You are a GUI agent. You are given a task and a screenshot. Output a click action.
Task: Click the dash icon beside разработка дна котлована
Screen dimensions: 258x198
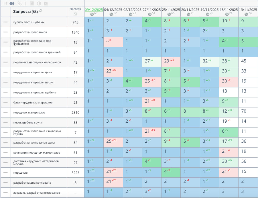coord(5,183)
